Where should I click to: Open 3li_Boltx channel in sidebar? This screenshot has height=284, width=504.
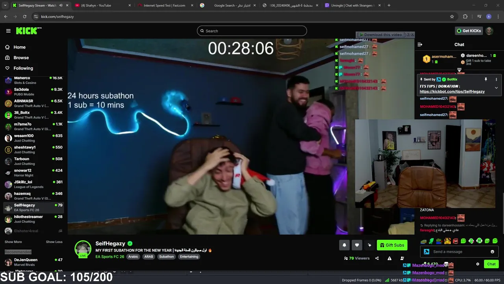(x=33, y=115)
